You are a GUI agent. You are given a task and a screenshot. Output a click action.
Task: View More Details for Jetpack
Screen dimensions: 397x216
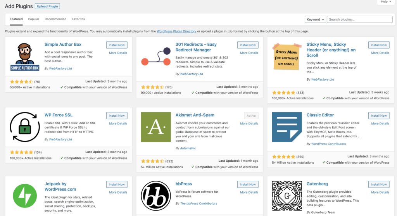[118, 192]
